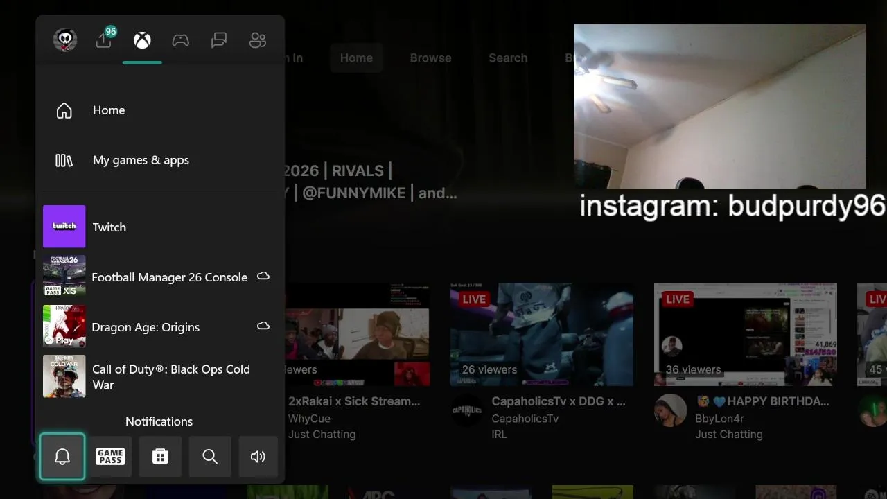Click cloud icon beside Football Manager 26
The height and width of the screenshot is (499, 887).
(263, 276)
